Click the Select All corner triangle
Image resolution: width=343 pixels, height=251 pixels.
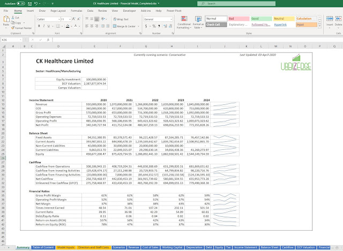tap(4, 47)
